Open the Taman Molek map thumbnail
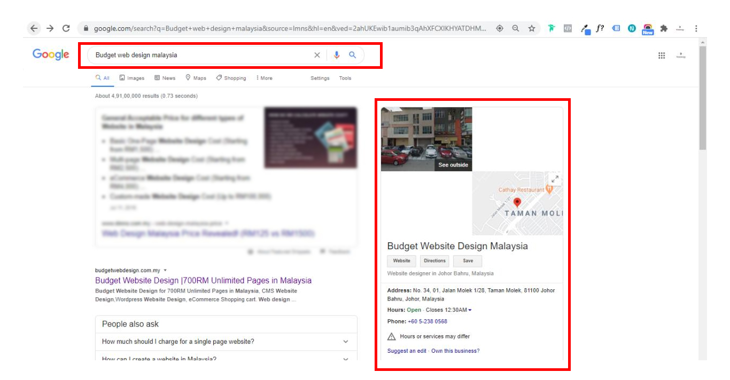This screenshot has height=380, width=730. coord(517,203)
